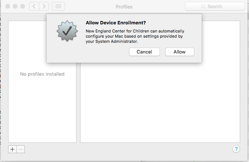Click the magnifying glass search icon

pyautogui.click(x=203, y=7)
